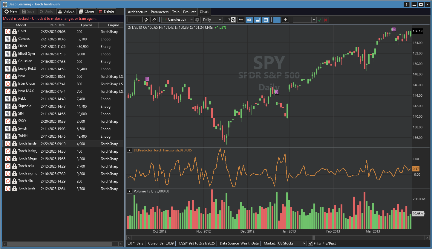This screenshot has width=432, height=249.
Task: Clone the selected model
Action: point(87,11)
